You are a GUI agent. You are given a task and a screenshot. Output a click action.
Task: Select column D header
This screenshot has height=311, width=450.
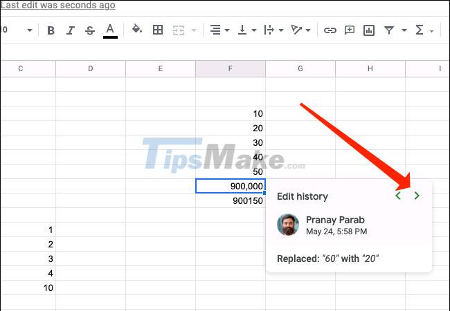pos(91,68)
